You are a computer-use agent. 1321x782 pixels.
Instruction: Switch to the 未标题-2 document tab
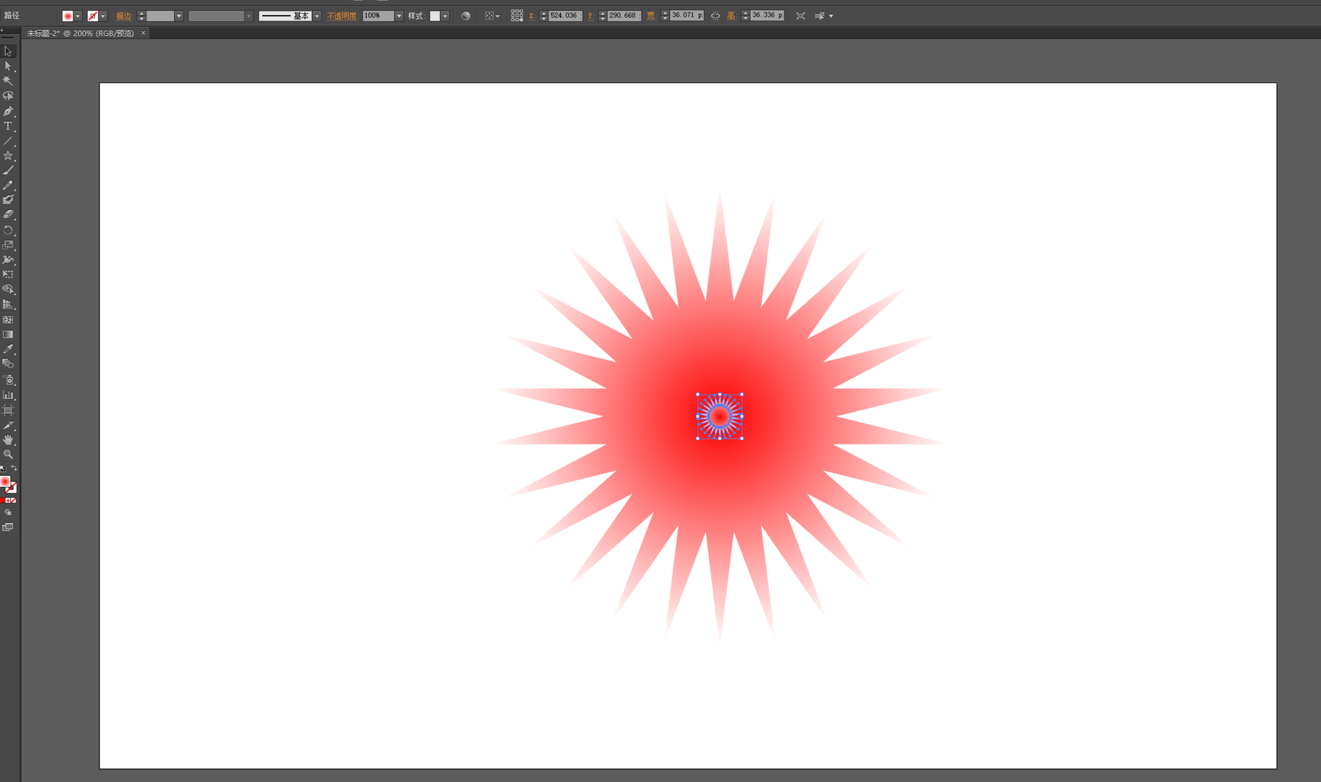point(81,34)
